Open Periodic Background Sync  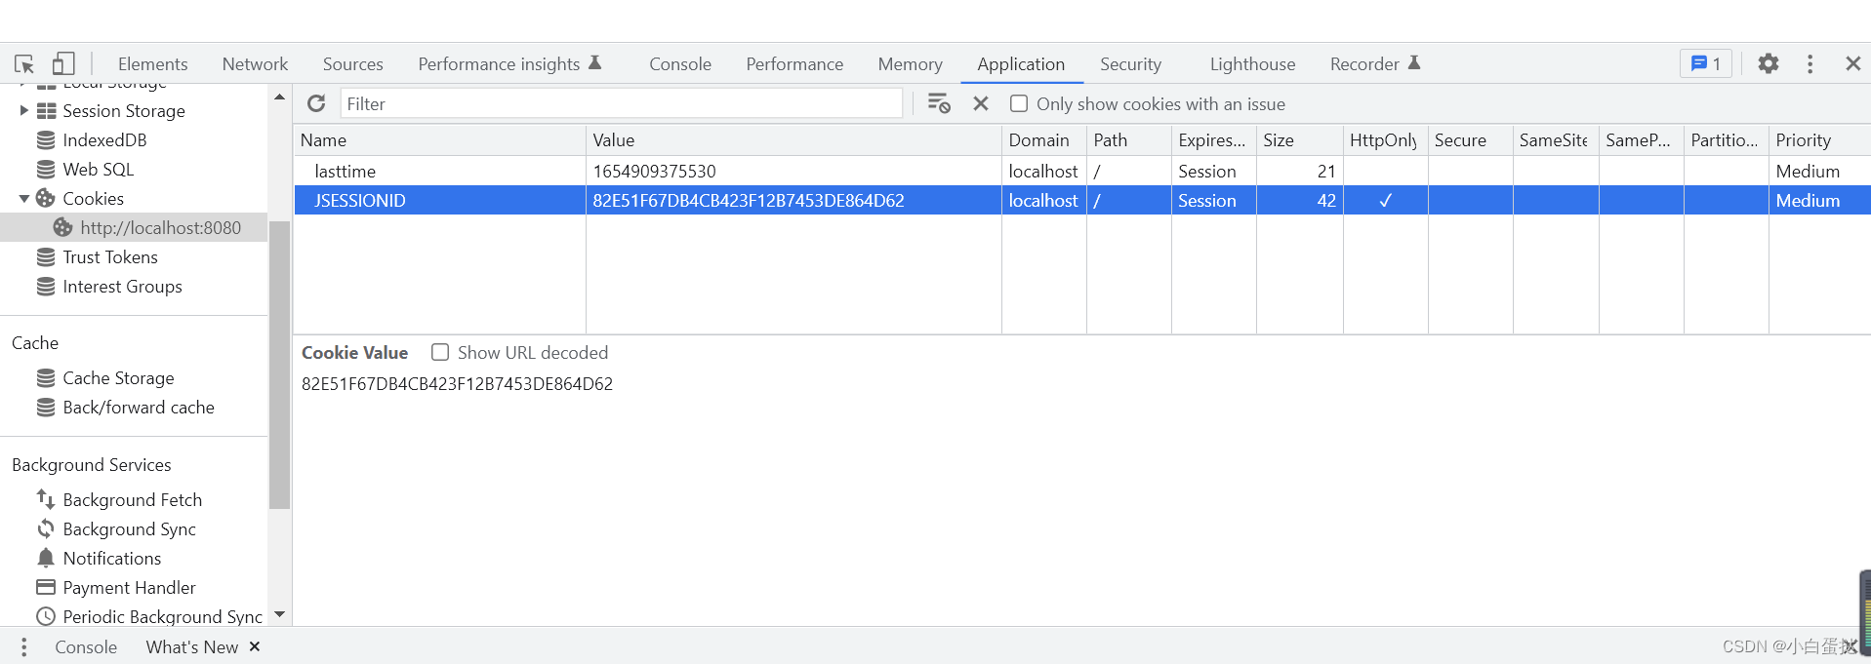point(162,616)
